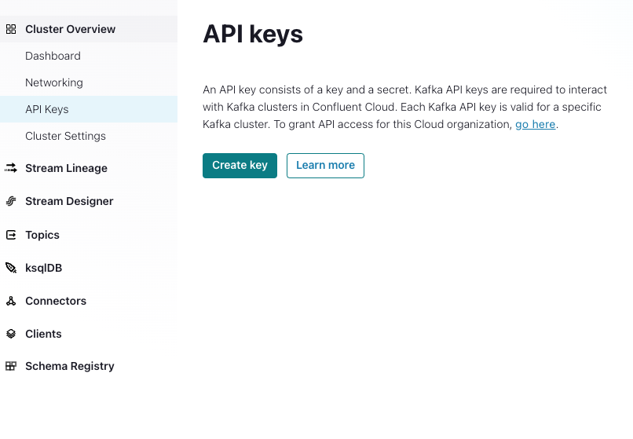The image size is (633, 439).
Task: Click the Clients layered icon
Action: [11, 334]
